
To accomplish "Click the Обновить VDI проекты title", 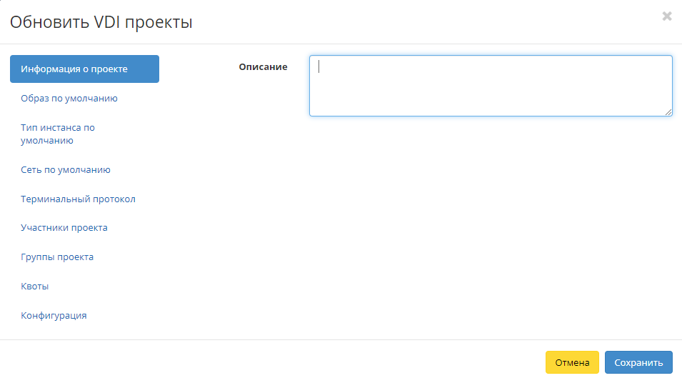I will pyautogui.click(x=101, y=21).
